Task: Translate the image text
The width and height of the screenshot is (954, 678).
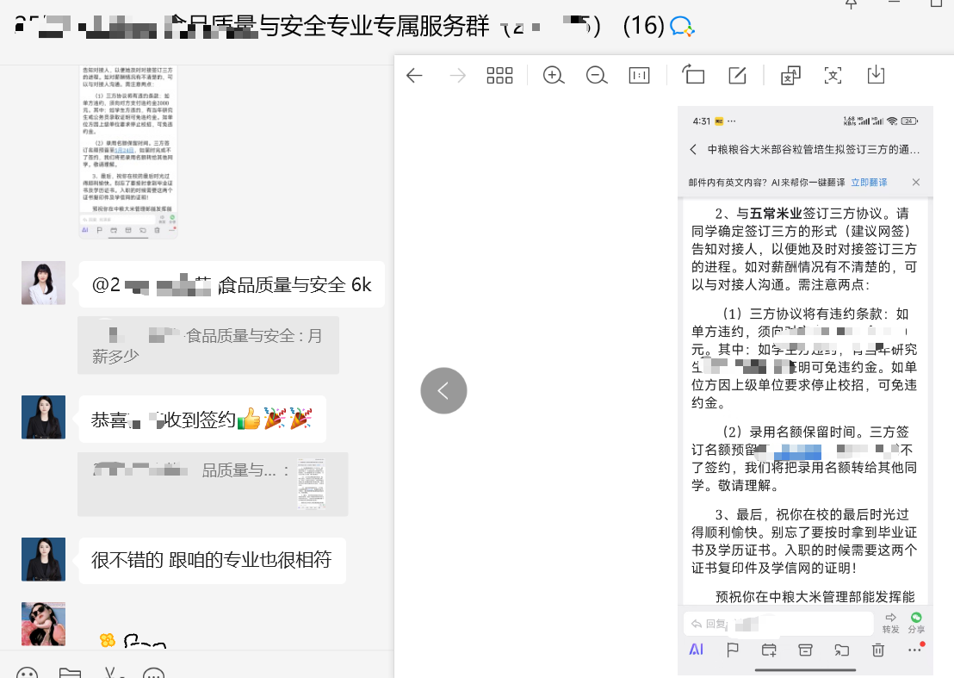Action: point(790,76)
